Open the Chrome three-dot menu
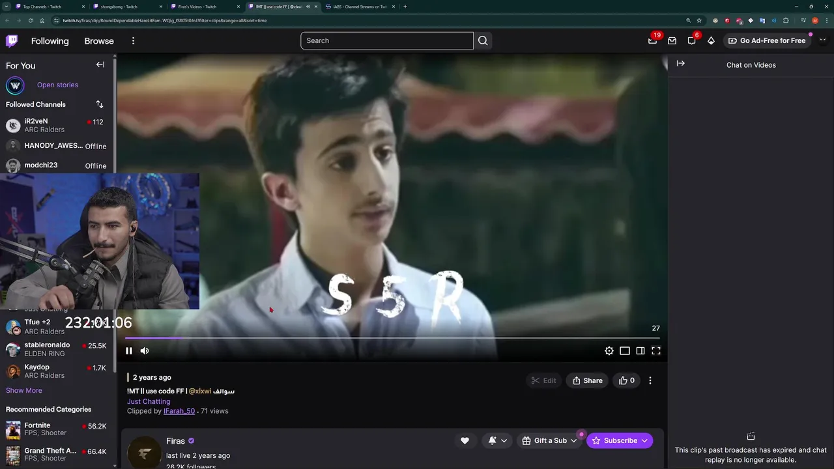Image resolution: width=834 pixels, height=469 pixels. 826,20
